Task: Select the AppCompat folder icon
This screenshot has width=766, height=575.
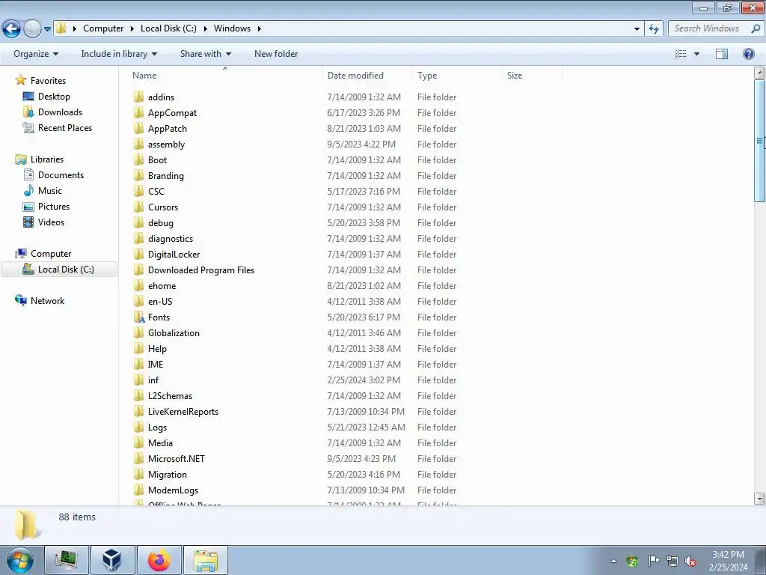Action: pos(138,112)
